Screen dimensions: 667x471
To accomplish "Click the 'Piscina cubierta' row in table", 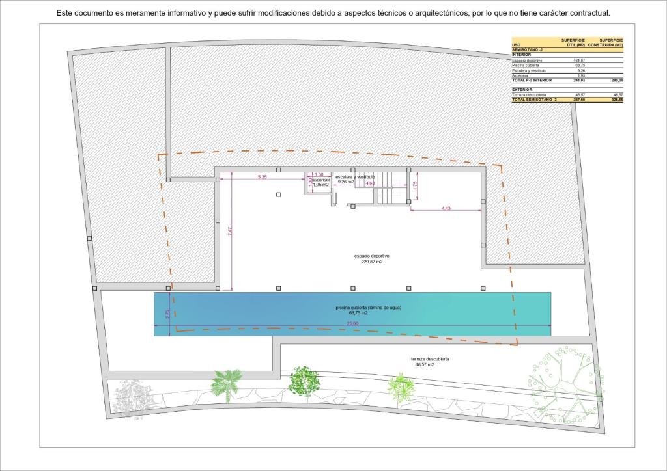I will 567,65.
